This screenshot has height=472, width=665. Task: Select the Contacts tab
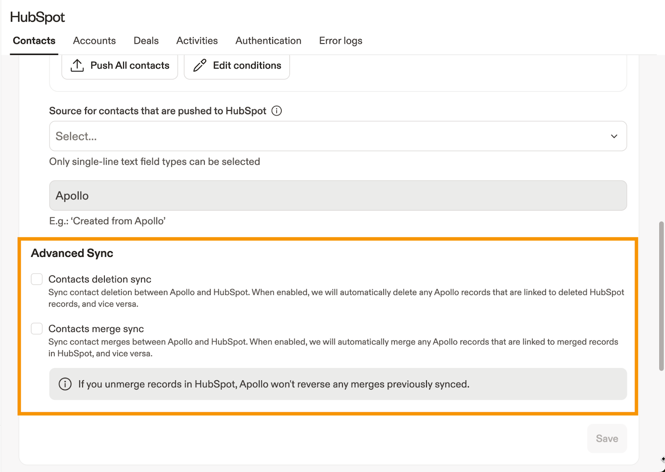[x=34, y=41]
